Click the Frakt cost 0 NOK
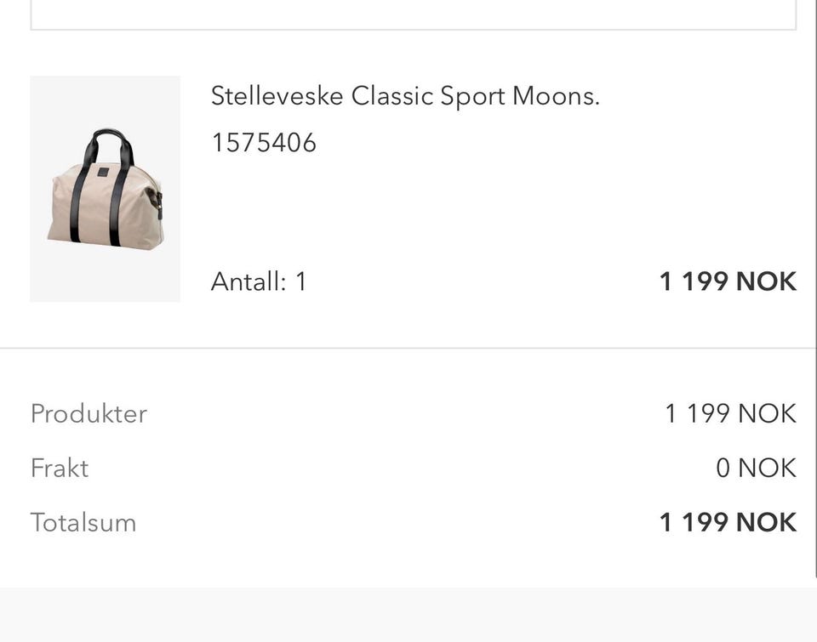This screenshot has width=817, height=642. point(756,468)
